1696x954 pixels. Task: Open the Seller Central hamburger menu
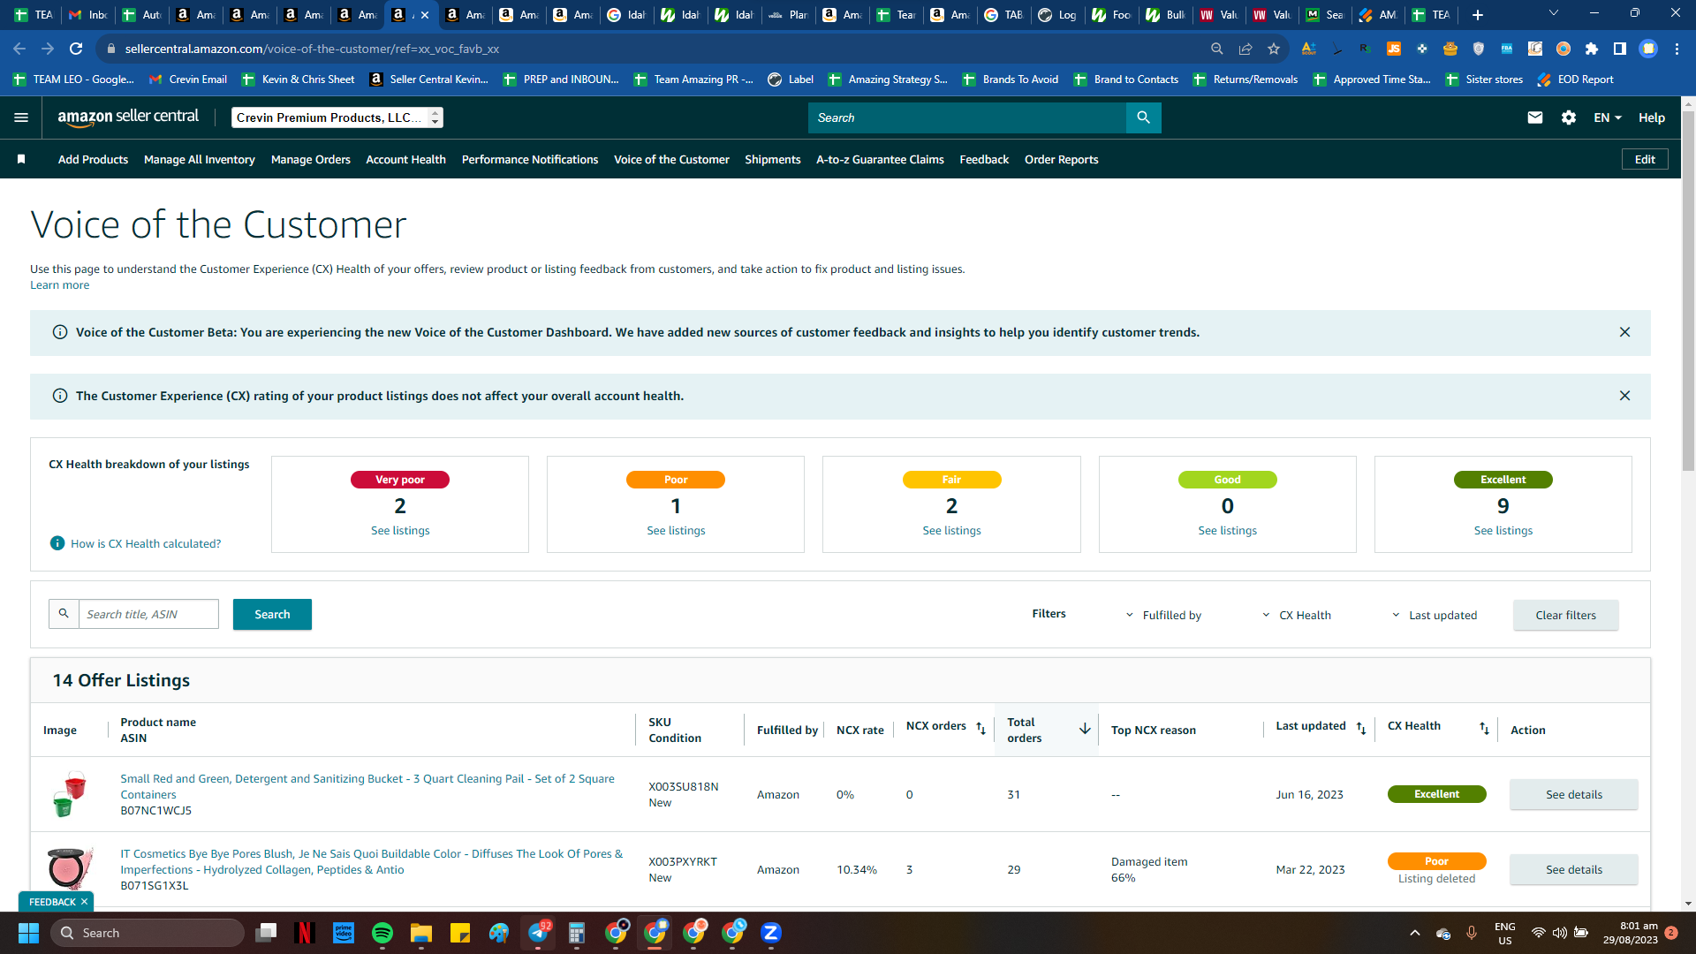(21, 117)
